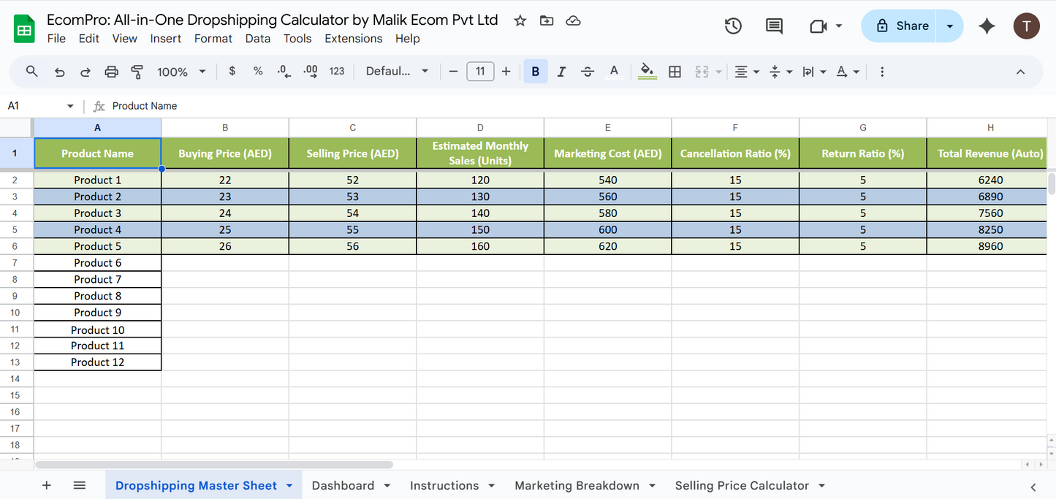
Task: Open the Google Sheets home icon
Action: (25, 29)
